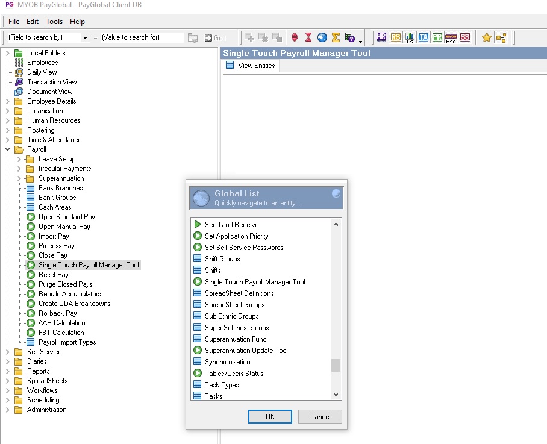Select Rollback Pay in the tree
The width and height of the screenshot is (547, 444).
coord(58,313)
